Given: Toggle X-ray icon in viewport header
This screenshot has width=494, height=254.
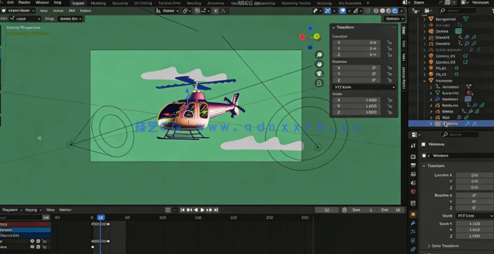Looking at the screenshot, I should coord(367,11).
